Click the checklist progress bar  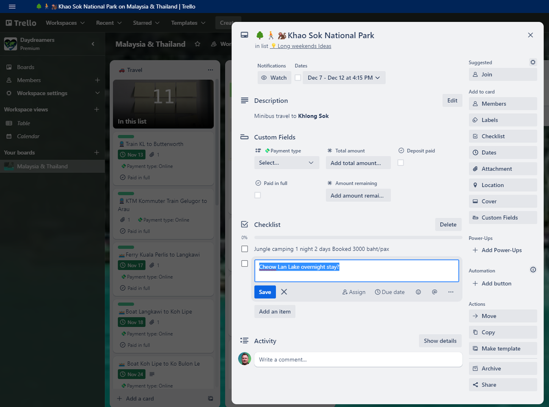point(358,238)
